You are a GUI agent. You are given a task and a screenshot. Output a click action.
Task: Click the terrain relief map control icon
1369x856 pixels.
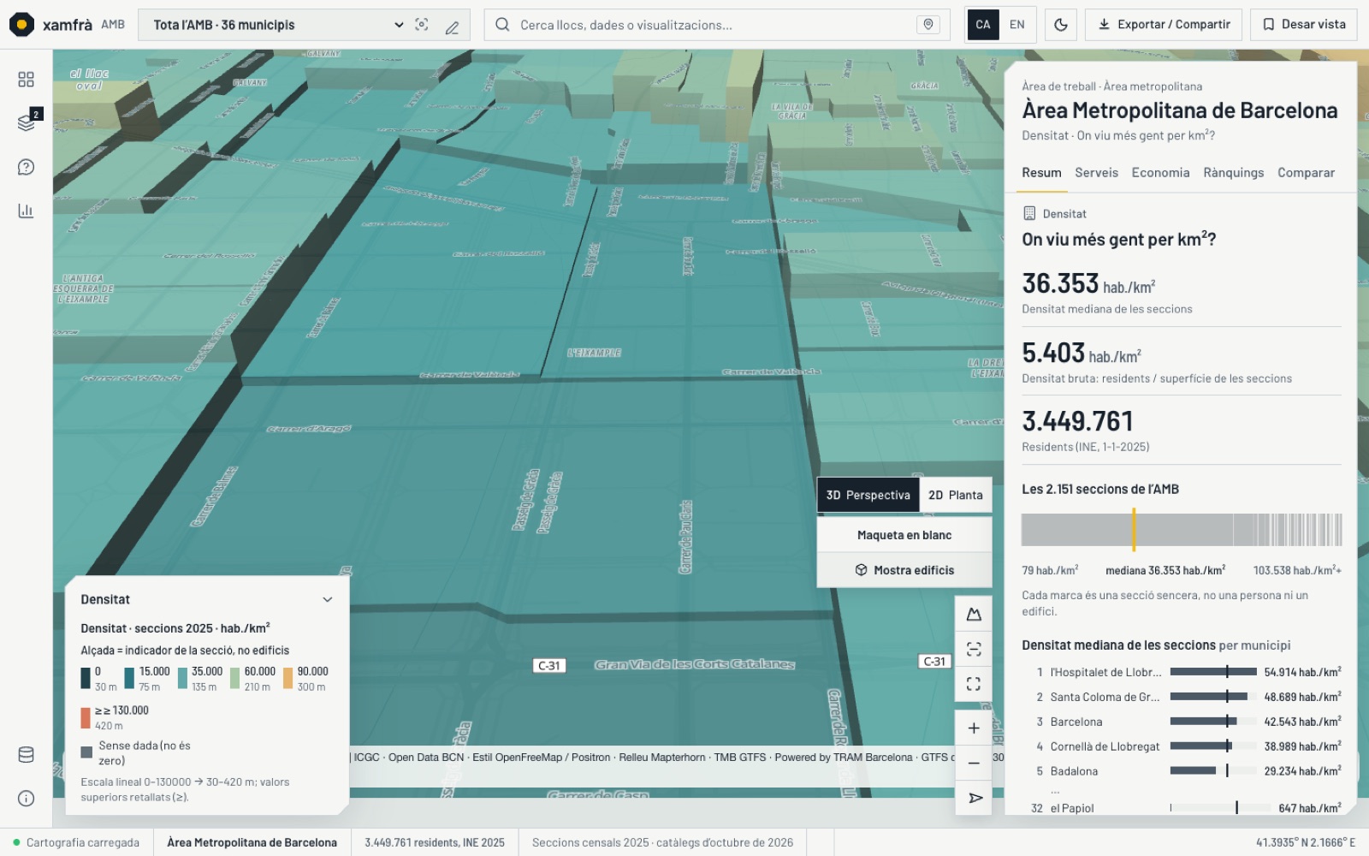point(974,614)
